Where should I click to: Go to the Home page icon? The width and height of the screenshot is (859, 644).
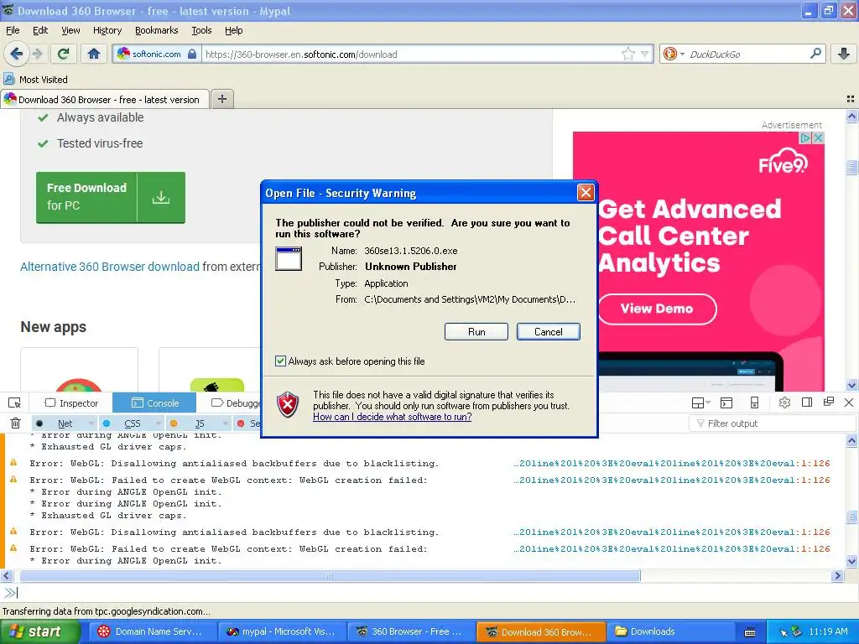pos(94,54)
